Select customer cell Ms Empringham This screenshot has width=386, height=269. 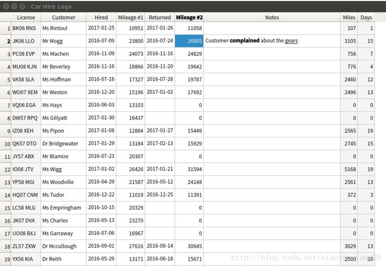point(63,208)
